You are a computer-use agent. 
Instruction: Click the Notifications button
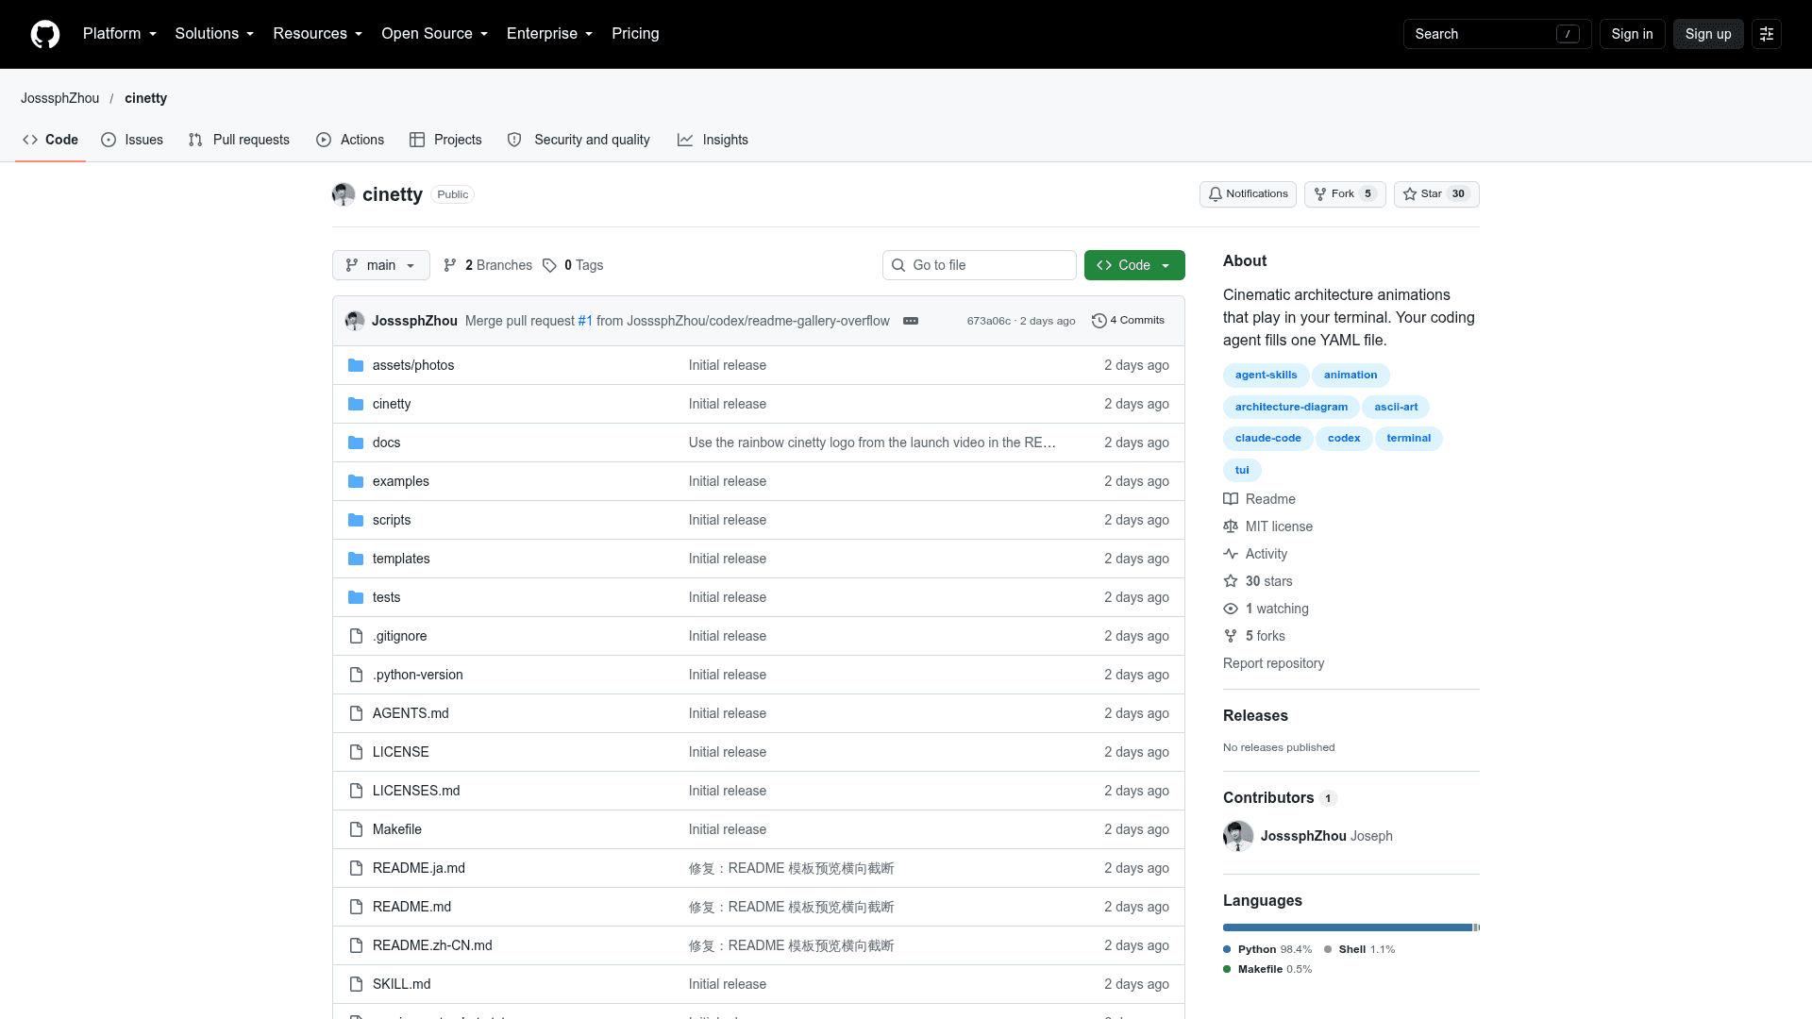[1248, 194]
